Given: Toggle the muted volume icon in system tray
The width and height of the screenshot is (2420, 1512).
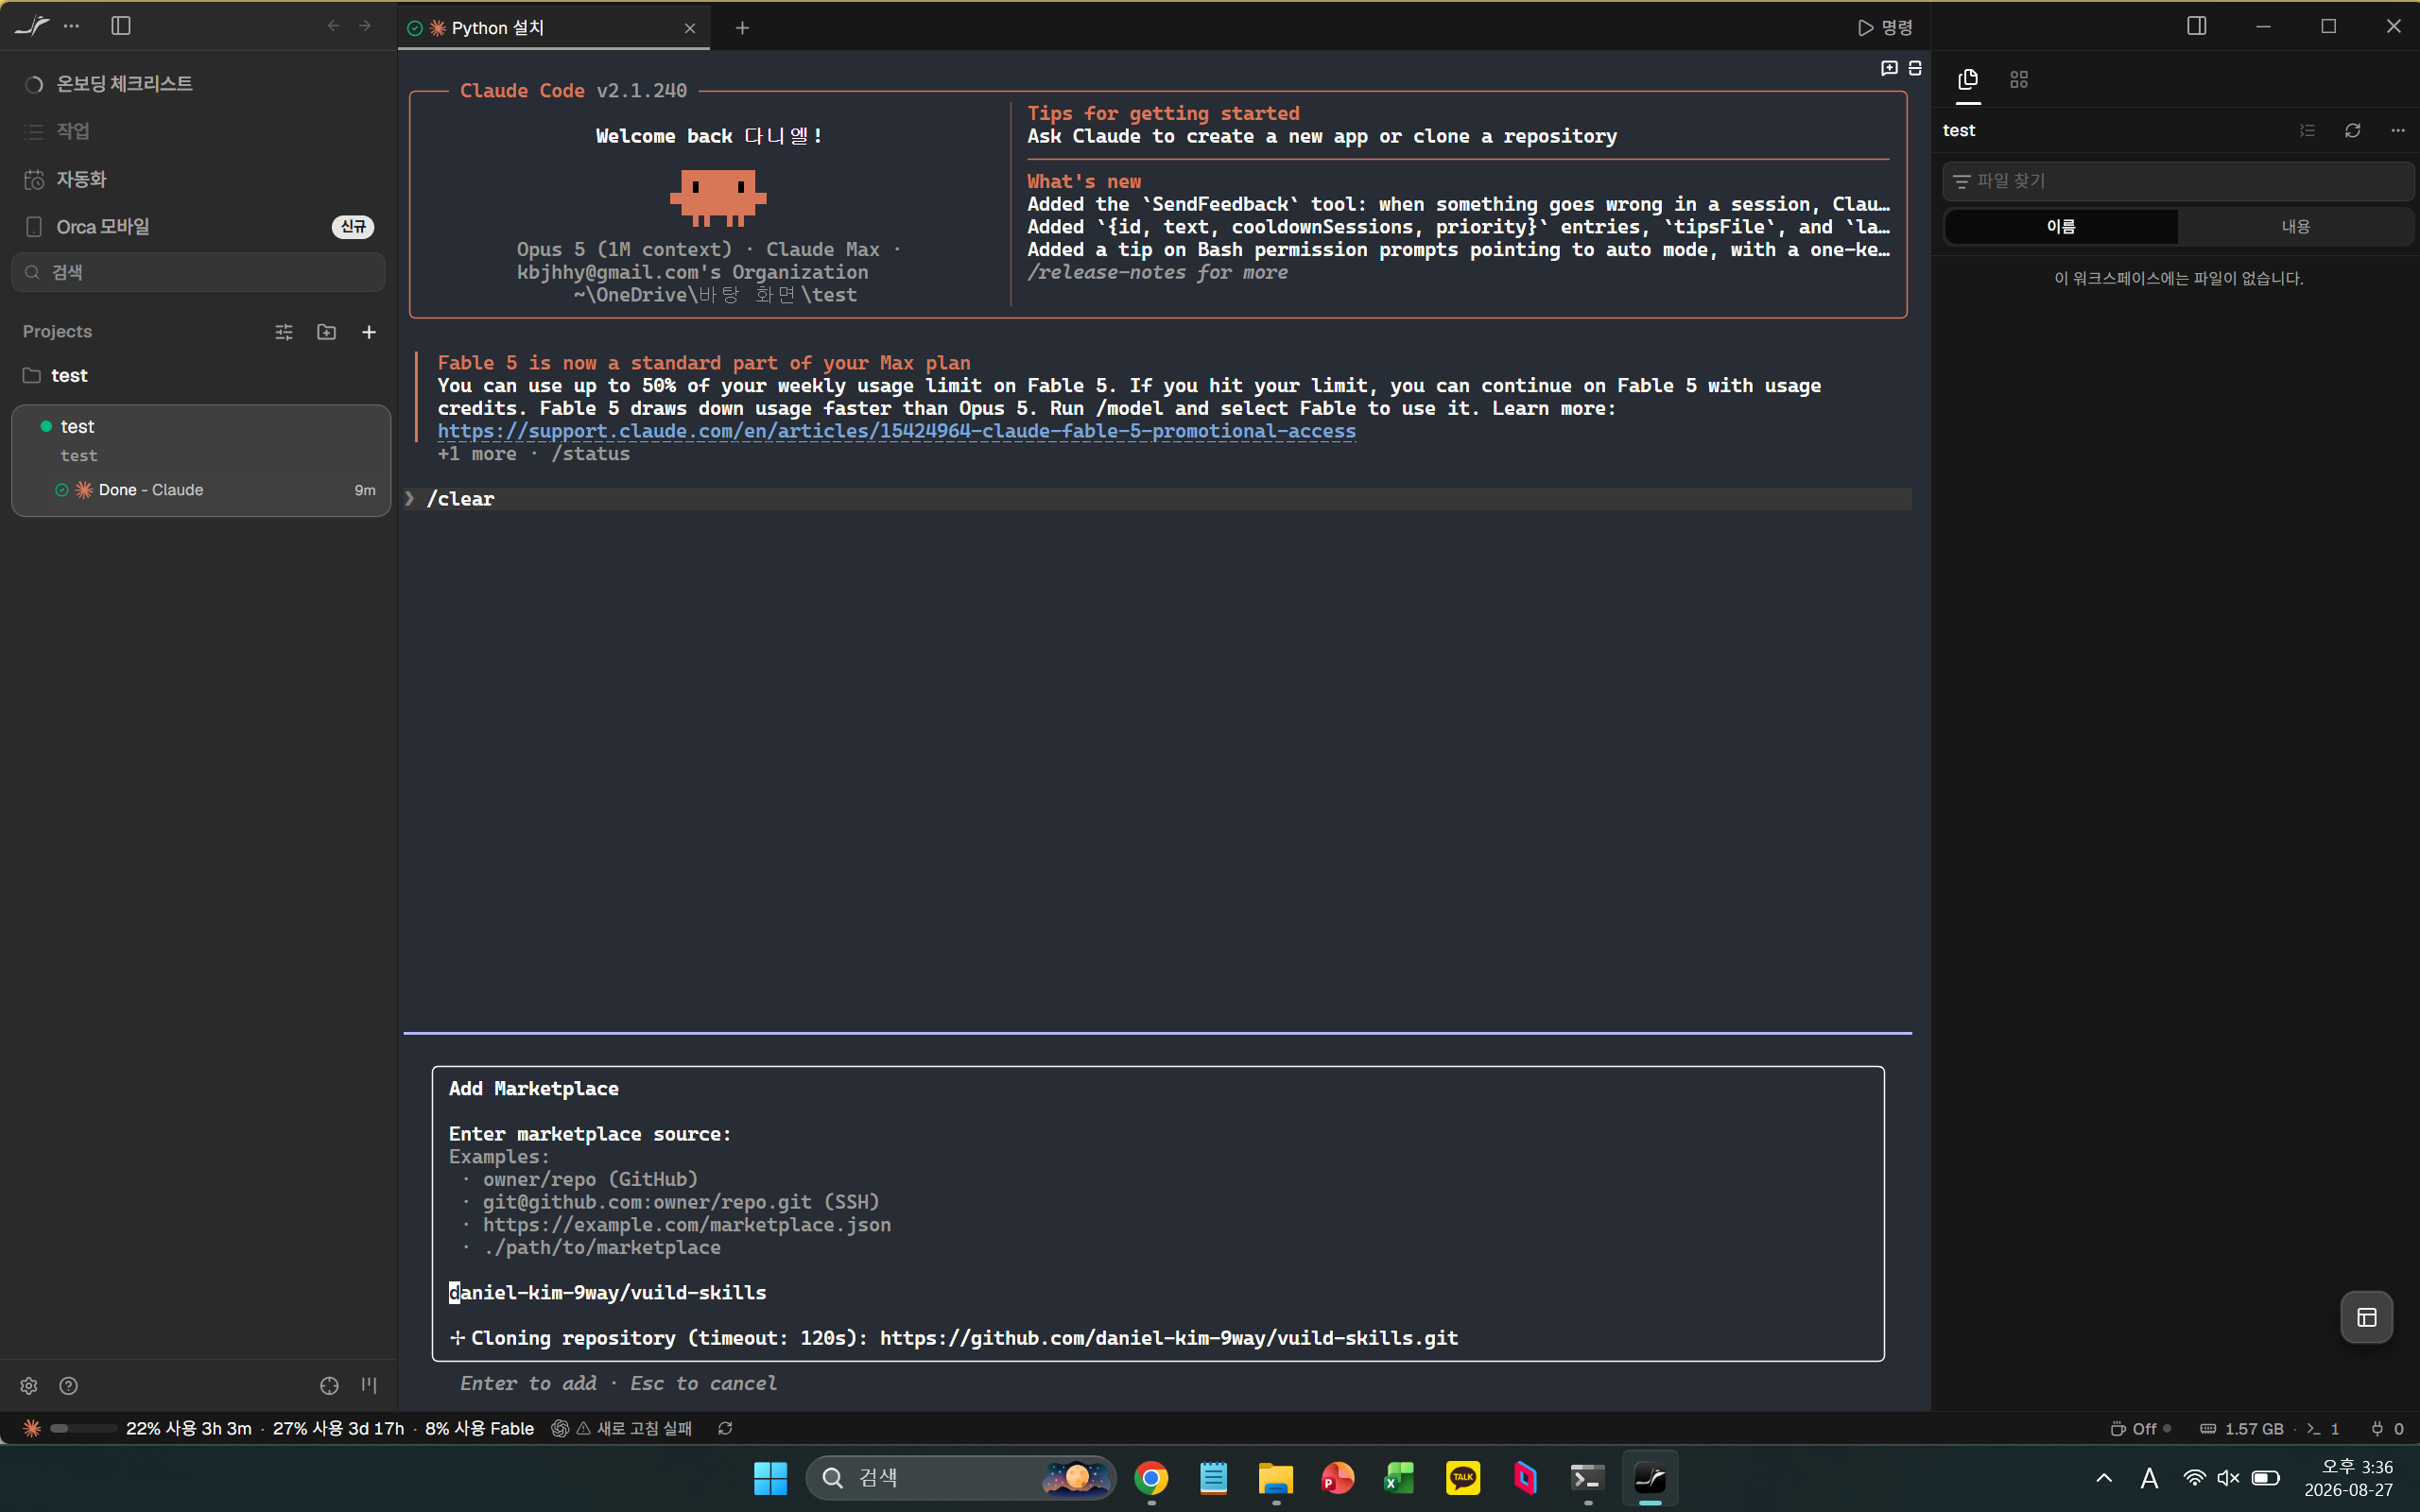Looking at the screenshot, I should point(2229,1478).
